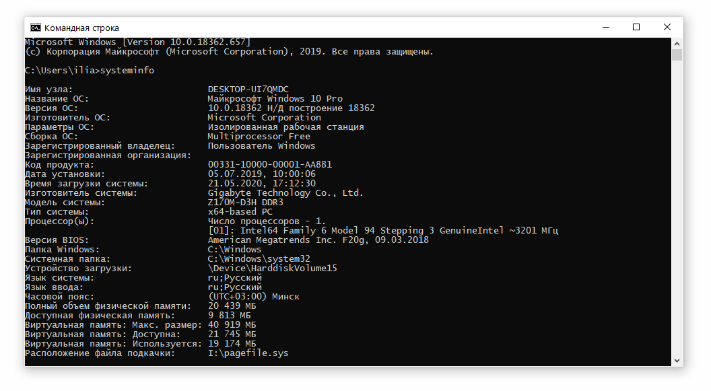Click the 'Расположение файла подкачки:' label
The width and height of the screenshot is (711, 391).
[x=100, y=353]
